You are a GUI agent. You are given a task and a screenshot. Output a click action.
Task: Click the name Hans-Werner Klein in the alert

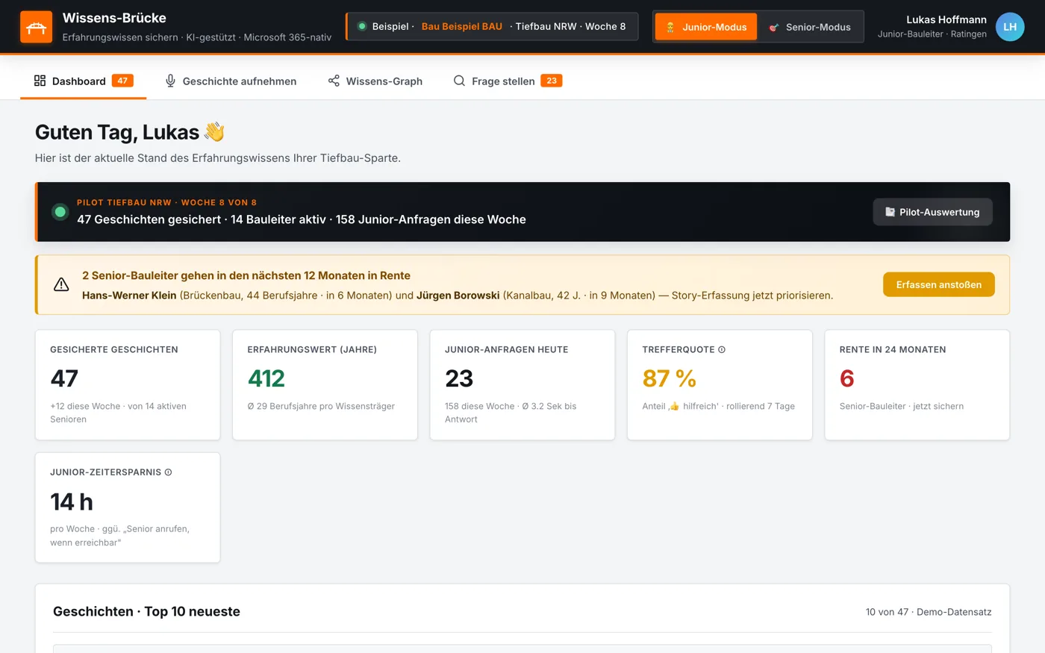click(x=129, y=296)
